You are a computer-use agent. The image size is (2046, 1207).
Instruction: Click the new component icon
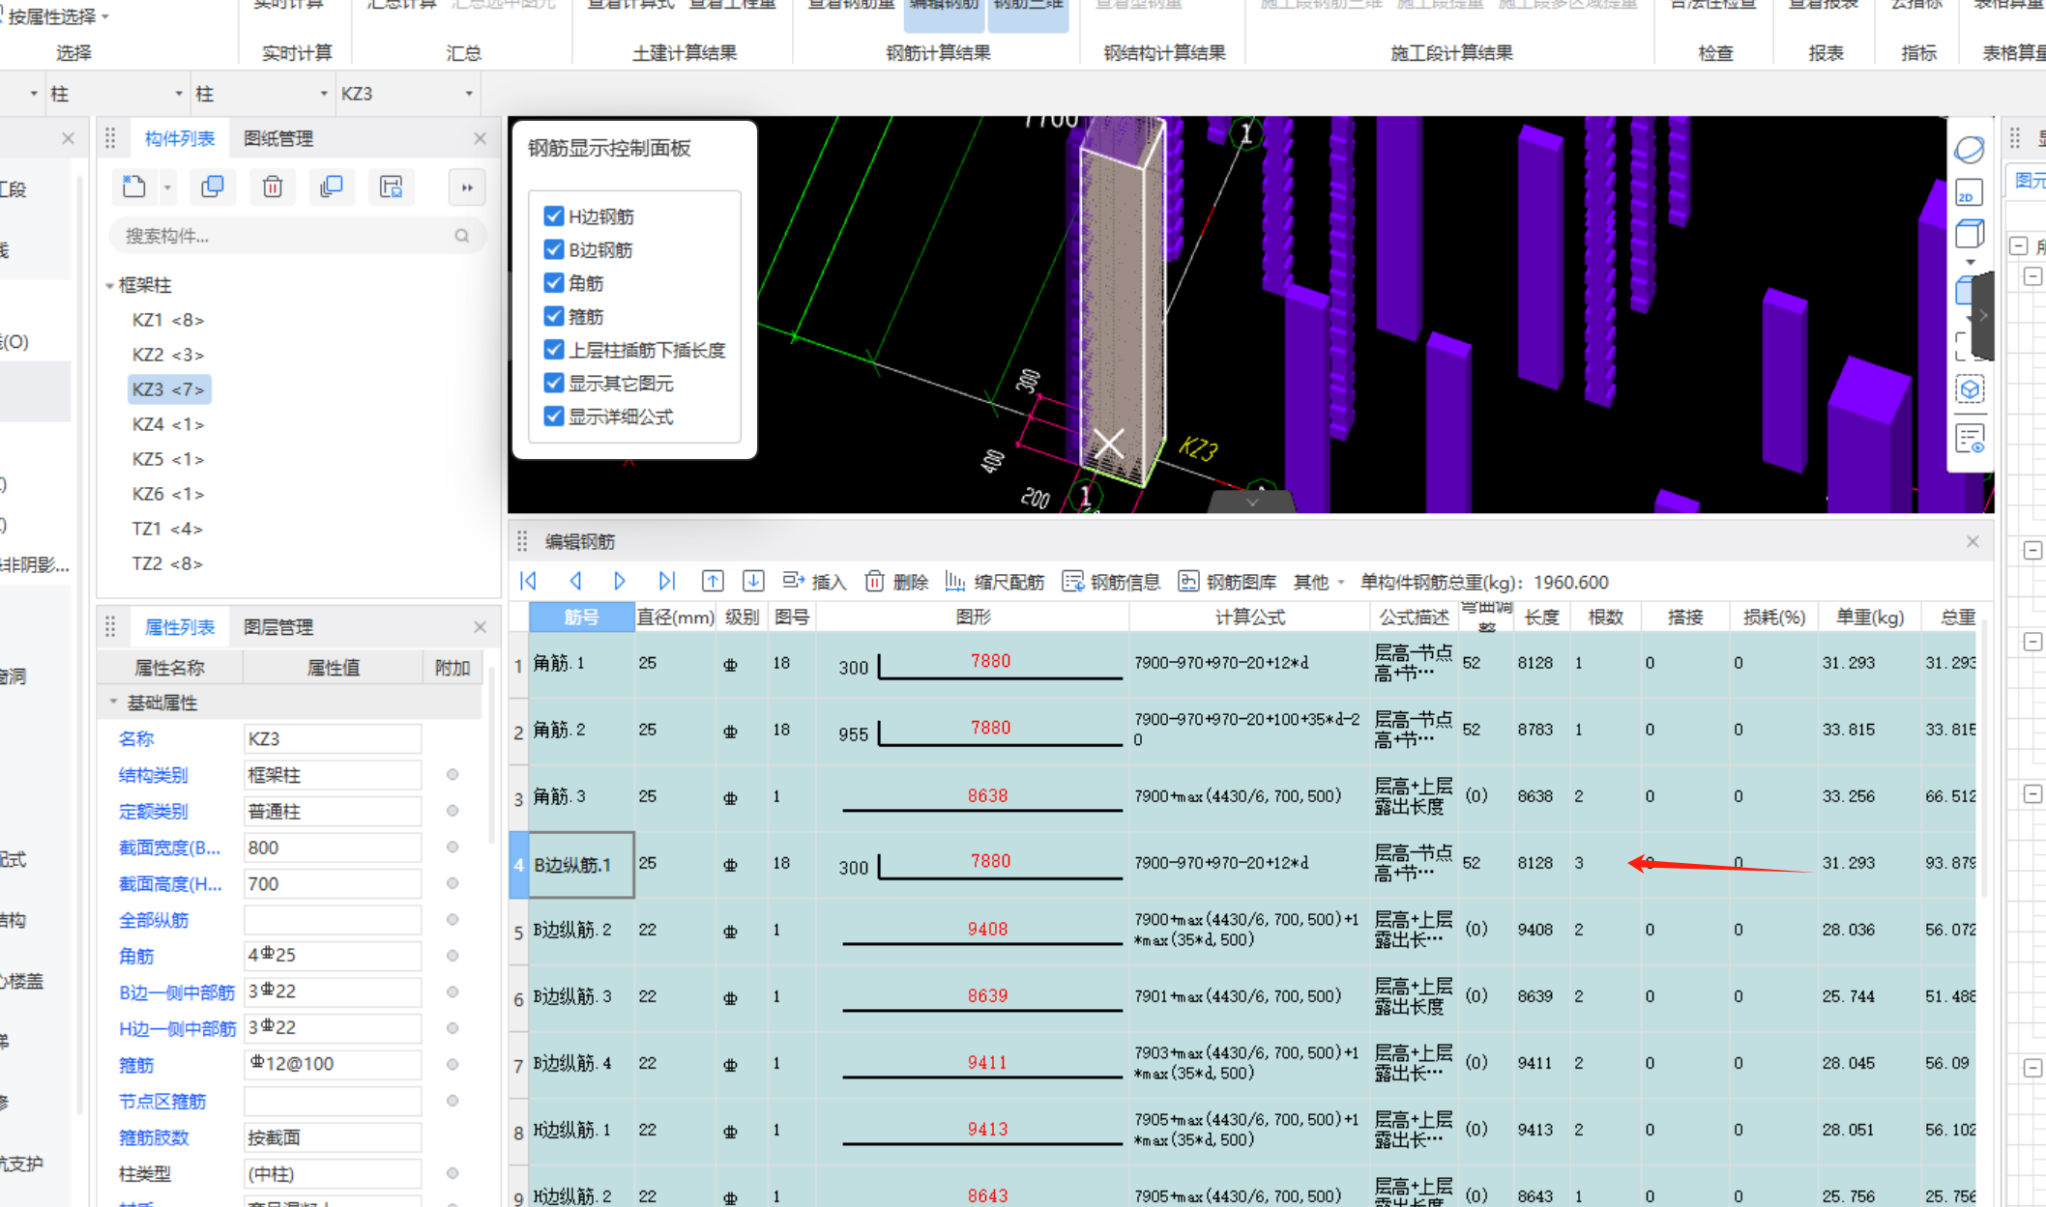click(134, 187)
